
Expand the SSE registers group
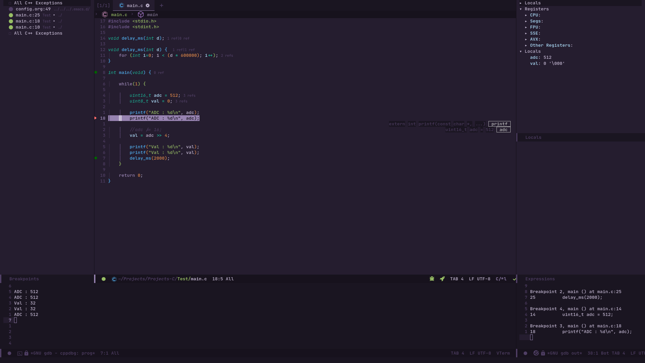point(526,33)
